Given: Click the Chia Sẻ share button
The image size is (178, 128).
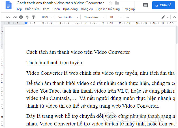Looking at the screenshot, I should coord(164,5).
